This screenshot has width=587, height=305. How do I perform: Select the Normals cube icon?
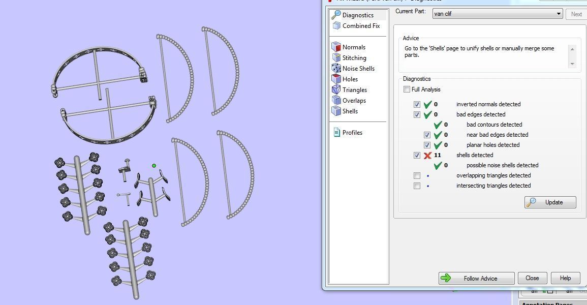(x=336, y=47)
